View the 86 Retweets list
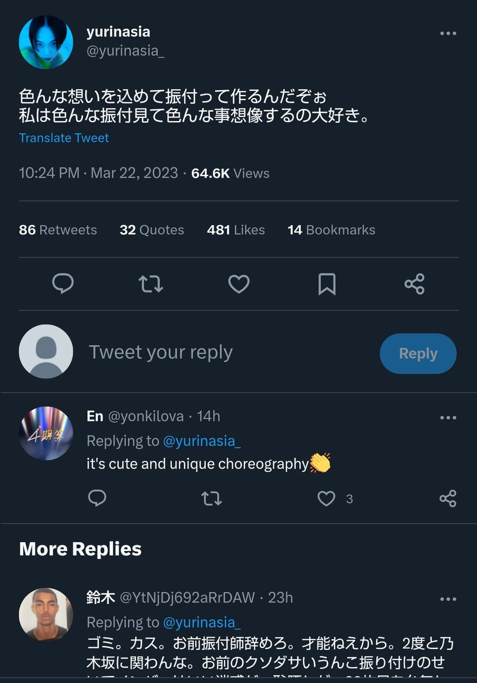This screenshot has width=477, height=683. click(x=58, y=230)
